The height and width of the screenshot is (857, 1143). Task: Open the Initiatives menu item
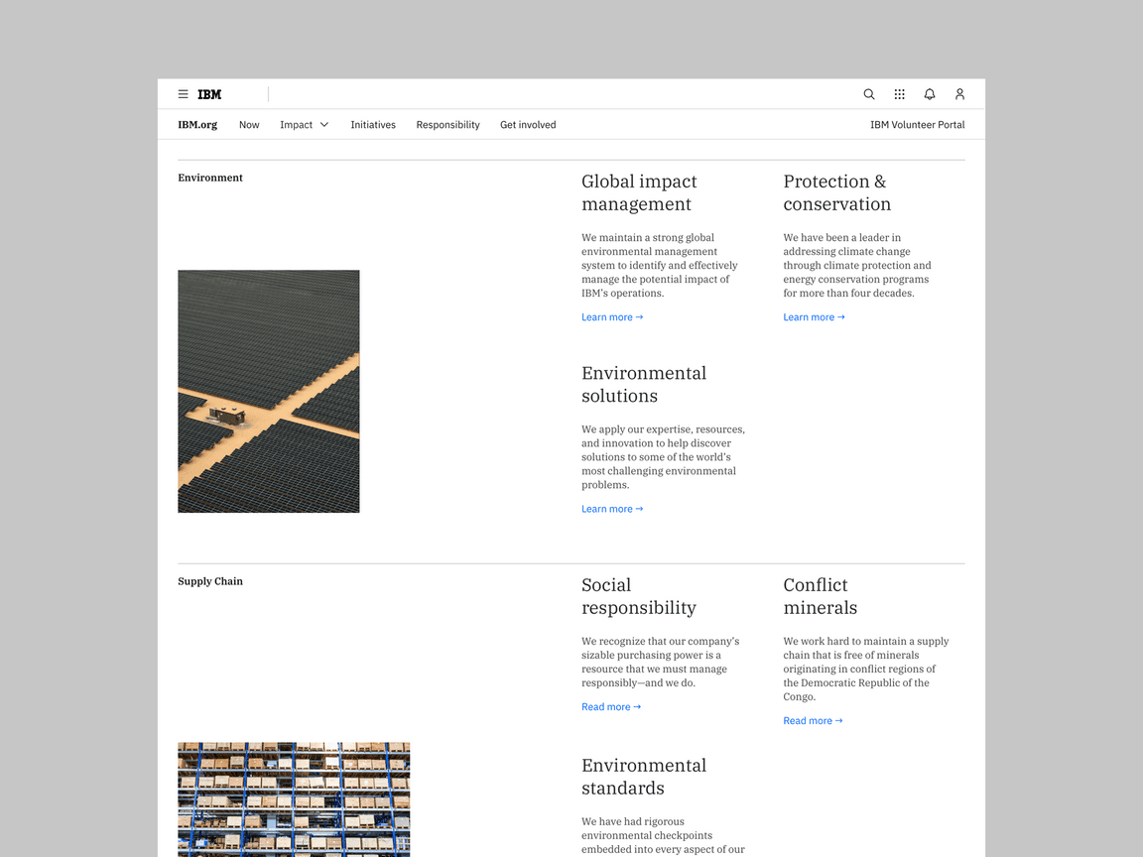point(373,125)
